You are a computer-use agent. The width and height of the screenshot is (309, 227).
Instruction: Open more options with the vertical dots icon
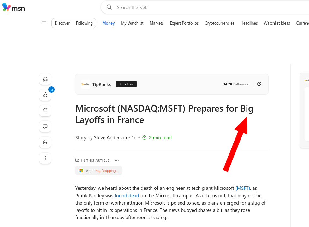coord(45,158)
